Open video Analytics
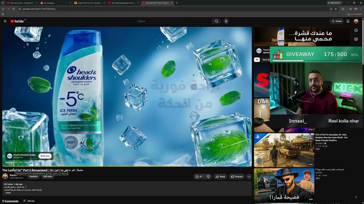The image size is (364, 204). [x=34, y=177]
